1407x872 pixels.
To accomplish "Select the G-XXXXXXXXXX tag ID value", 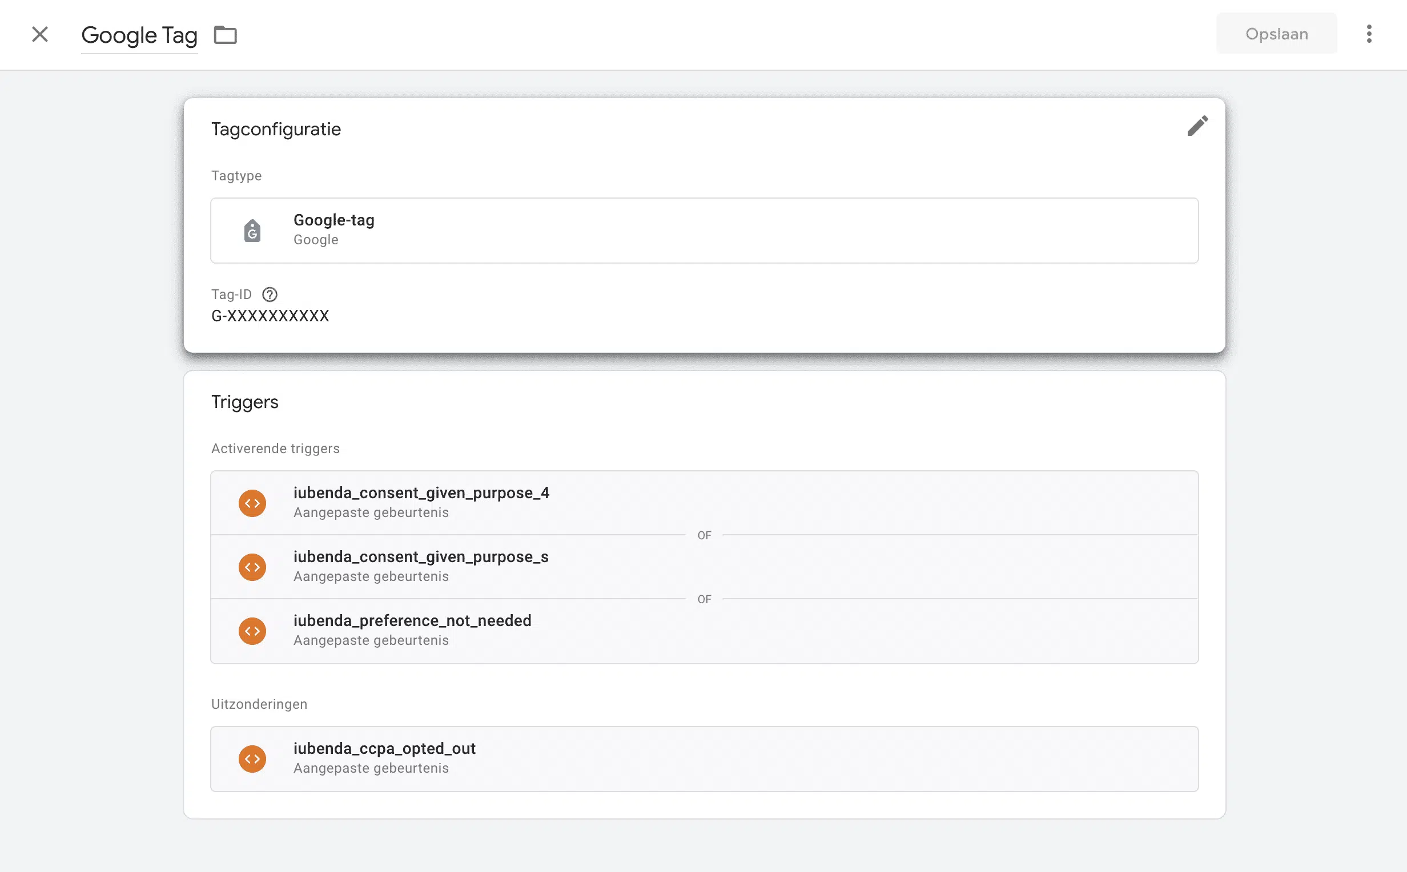I will 270,316.
